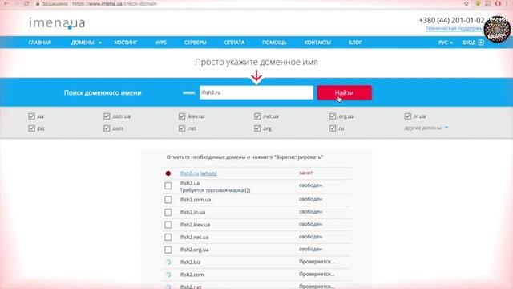Uncheck the .com zone checkbox
Image resolution: width=513 pixels, height=289 pixels.
pos(107,128)
